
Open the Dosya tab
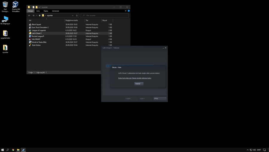click(30, 11)
